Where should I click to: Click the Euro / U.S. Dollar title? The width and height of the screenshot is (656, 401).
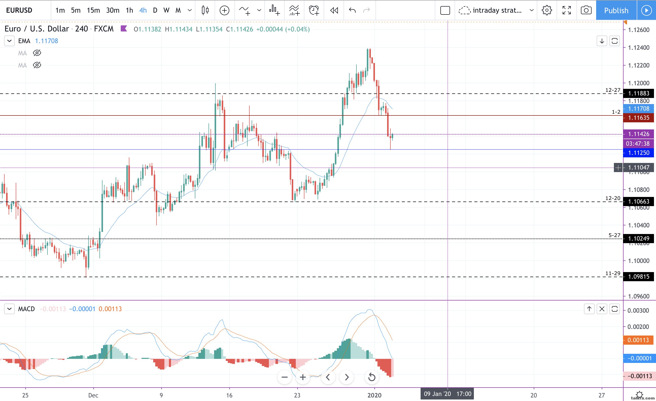37,29
